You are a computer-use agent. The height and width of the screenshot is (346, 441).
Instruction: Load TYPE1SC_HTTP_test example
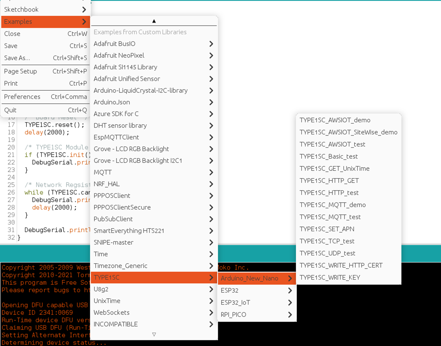(349, 193)
